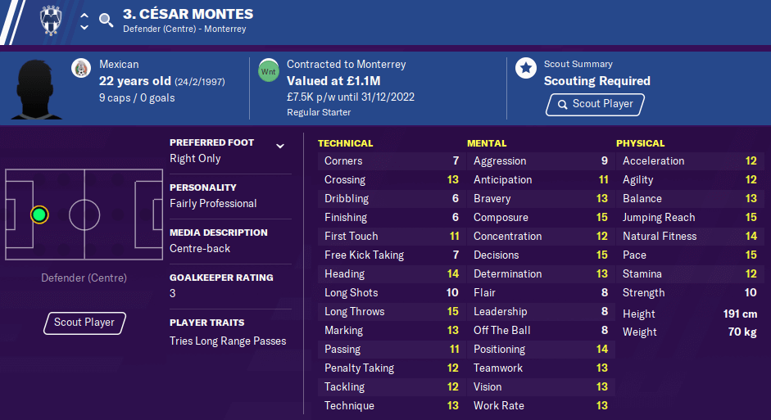Go to previous player with up chevron
771x420 pixels.
click(x=84, y=16)
